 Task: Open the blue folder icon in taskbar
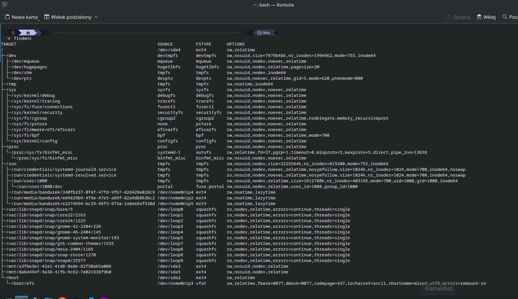click(x=49, y=298)
